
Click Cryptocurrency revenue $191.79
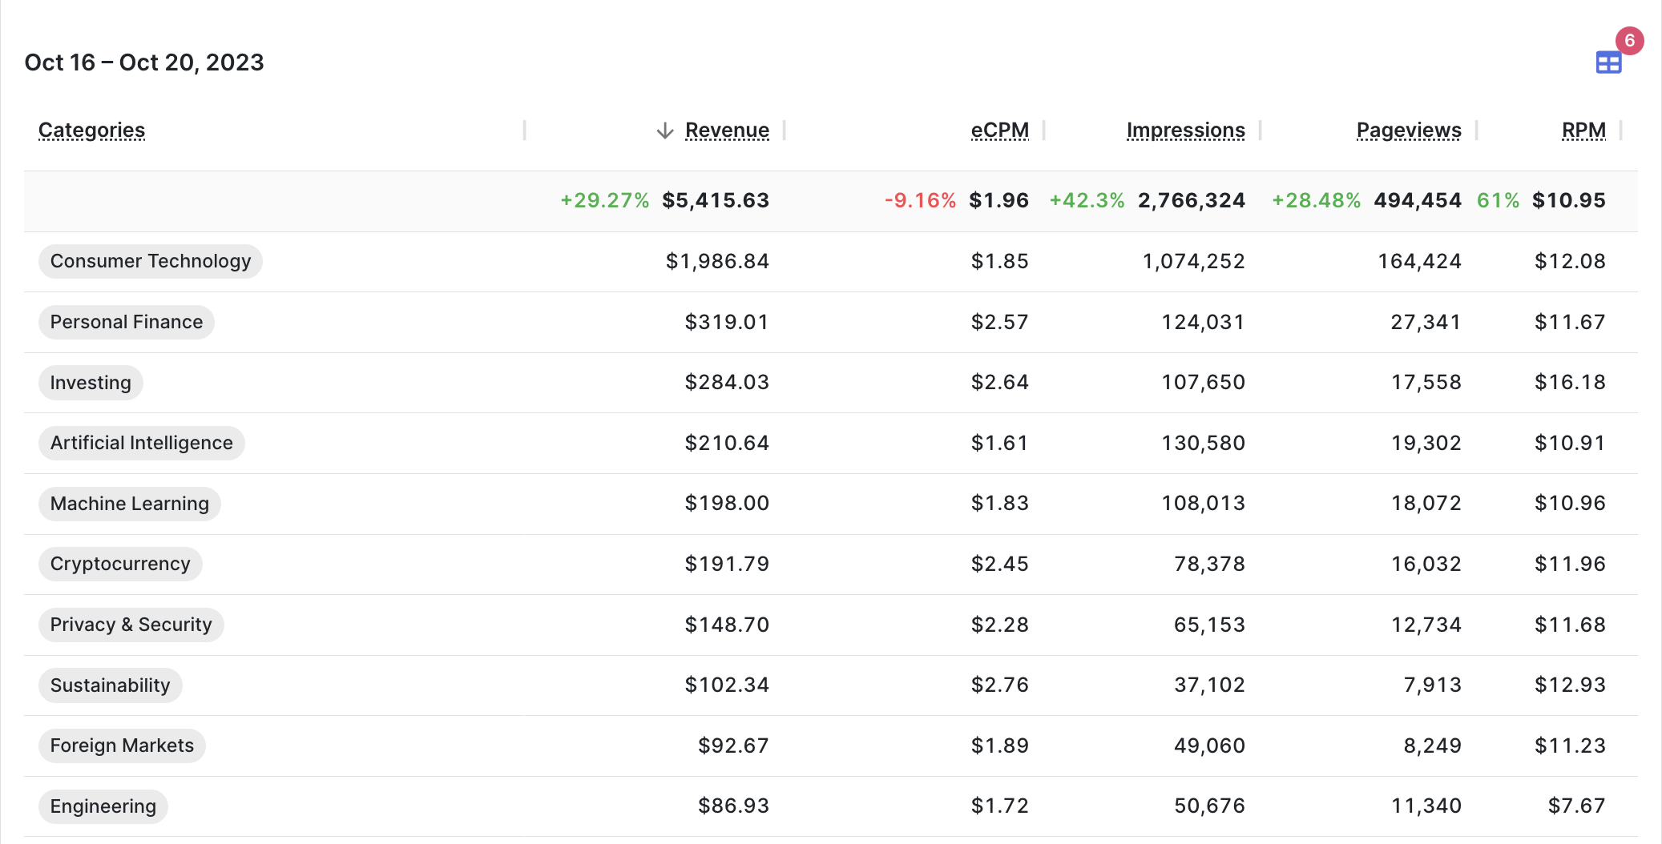click(727, 564)
